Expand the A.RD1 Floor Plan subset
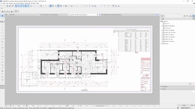 coord(162,32)
